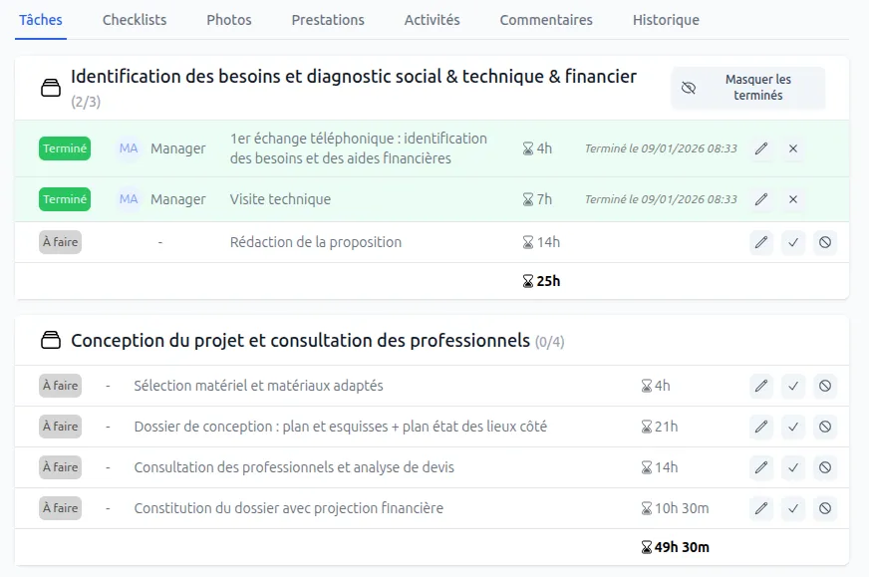The width and height of the screenshot is (869, 577).
Task: Cancel the Rédaction de la proposition task
Action: pos(824,242)
